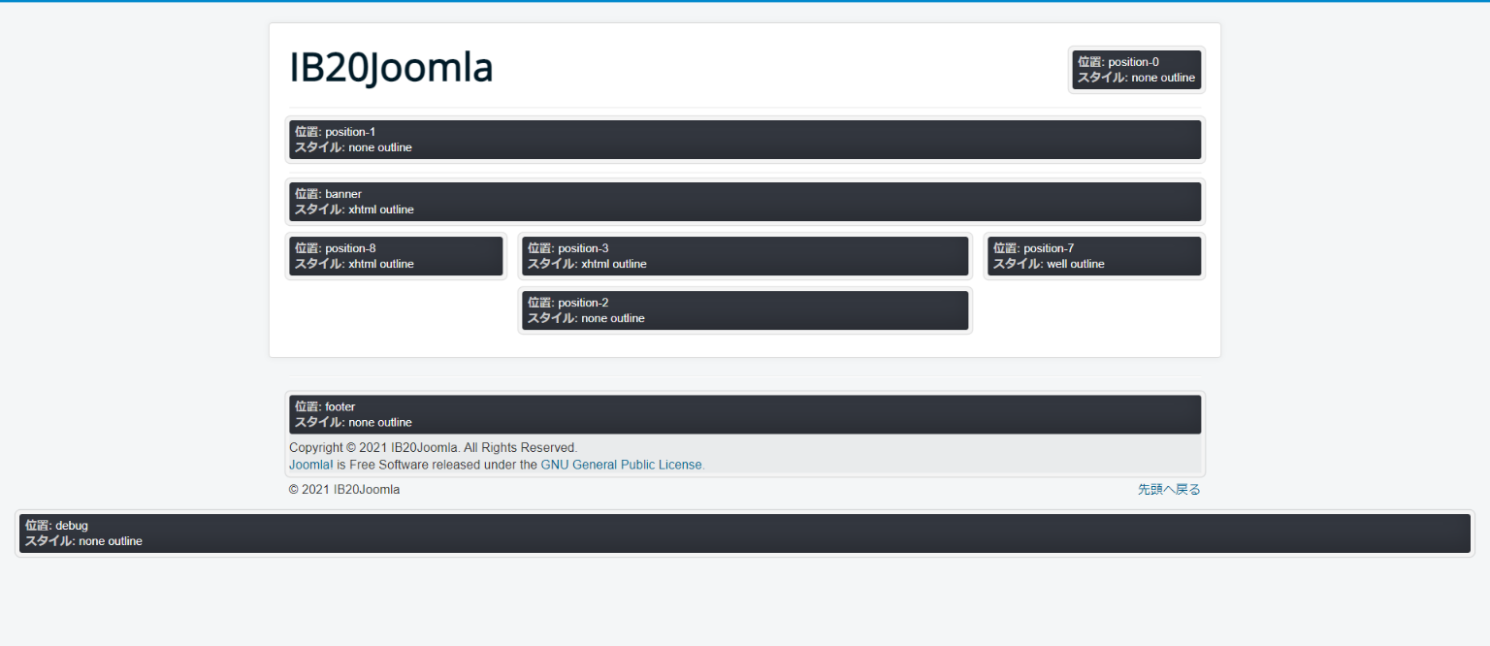Click the 位置: position-3 label
Image resolution: width=1490 pixels, height=646 pixels.
[567, 248]
